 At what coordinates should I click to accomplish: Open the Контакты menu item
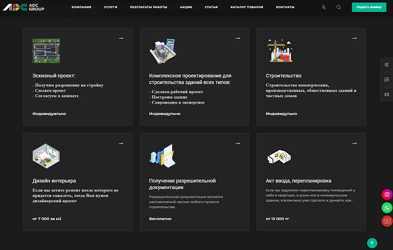tap(285, 7)
